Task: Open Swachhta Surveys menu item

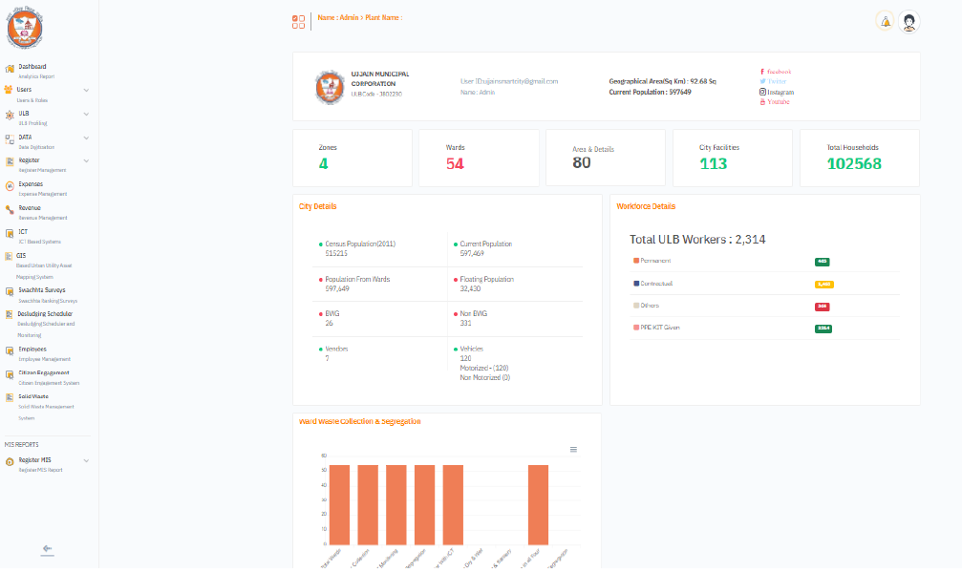Action: point(41,290)
